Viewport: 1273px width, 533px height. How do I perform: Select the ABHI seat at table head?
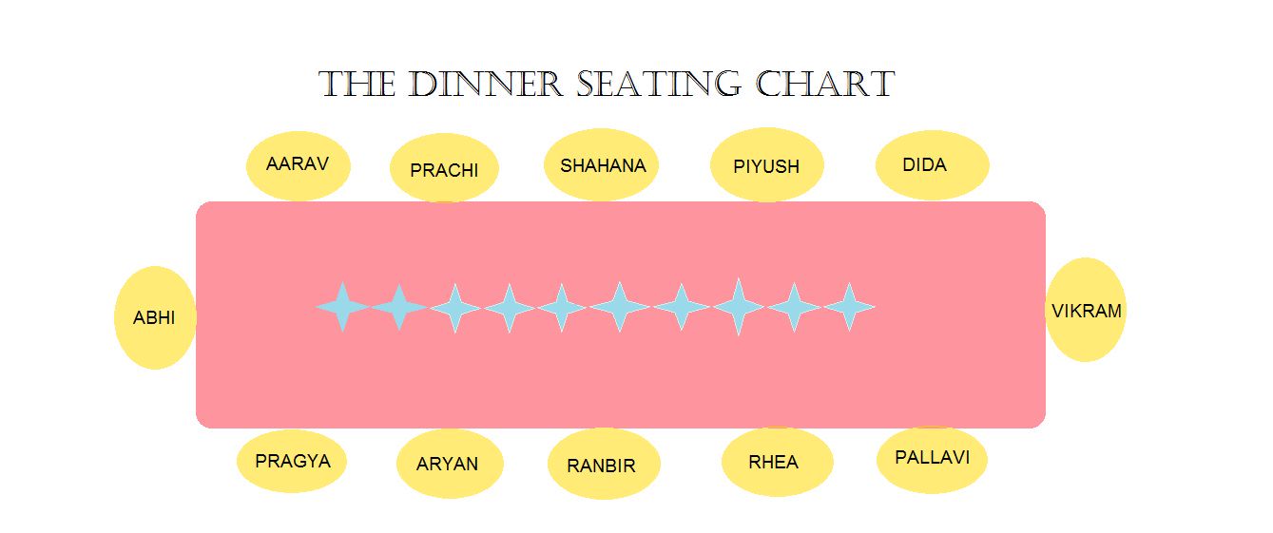(x=155, y=317)
